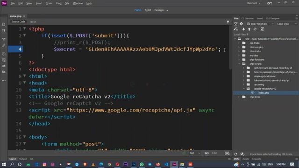Click File Management arrows icon in left toolbar
Screen dimensions: 299x168
click(4, 30)
